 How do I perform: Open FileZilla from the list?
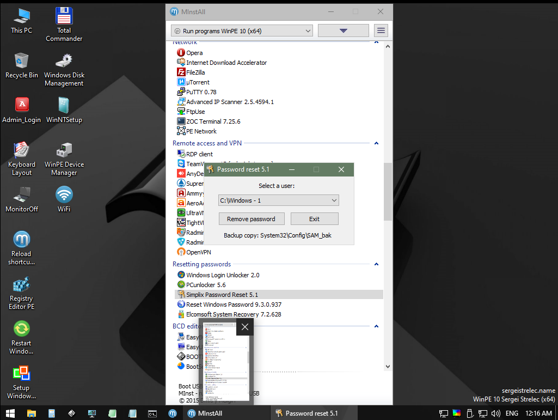tap(191, 72)
